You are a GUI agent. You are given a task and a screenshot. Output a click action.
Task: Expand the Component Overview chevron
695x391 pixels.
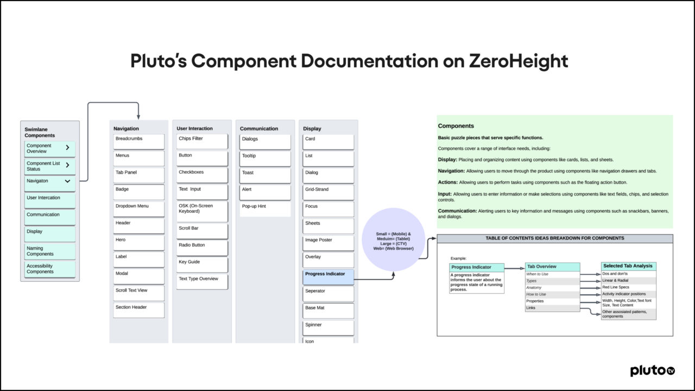point(67,147)
